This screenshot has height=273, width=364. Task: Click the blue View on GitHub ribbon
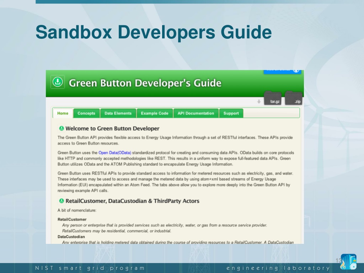pos(282,71)
